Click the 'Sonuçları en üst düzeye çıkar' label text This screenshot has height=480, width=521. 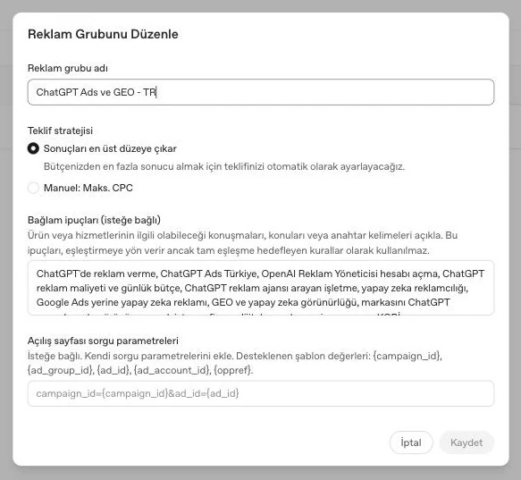[x=110, y=148]
